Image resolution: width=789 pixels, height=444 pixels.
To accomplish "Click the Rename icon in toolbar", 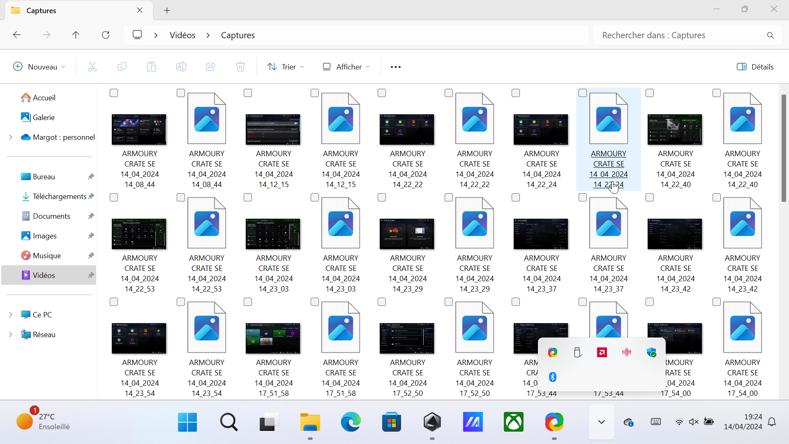I will (x=181, y=67).
